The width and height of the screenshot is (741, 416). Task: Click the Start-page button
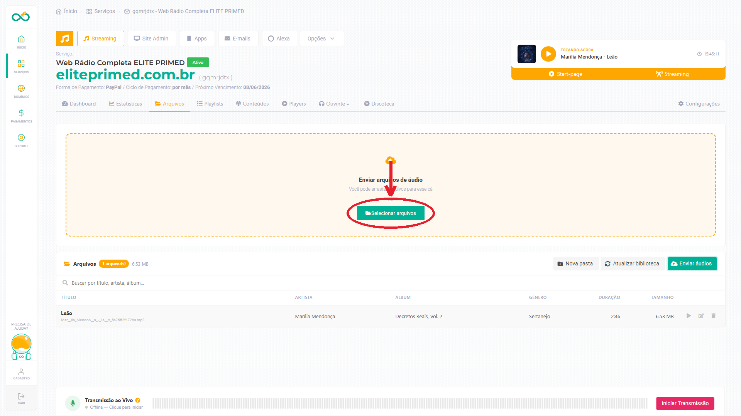pyautogui.click(x=565, y=74)
